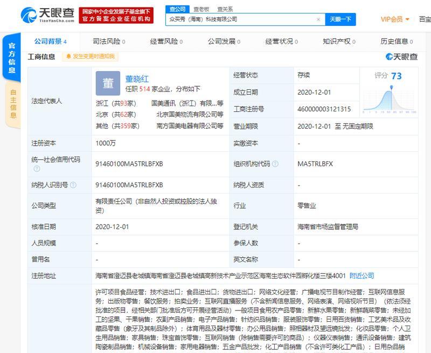Switch to the 查老板 search tab

[201, 9]
